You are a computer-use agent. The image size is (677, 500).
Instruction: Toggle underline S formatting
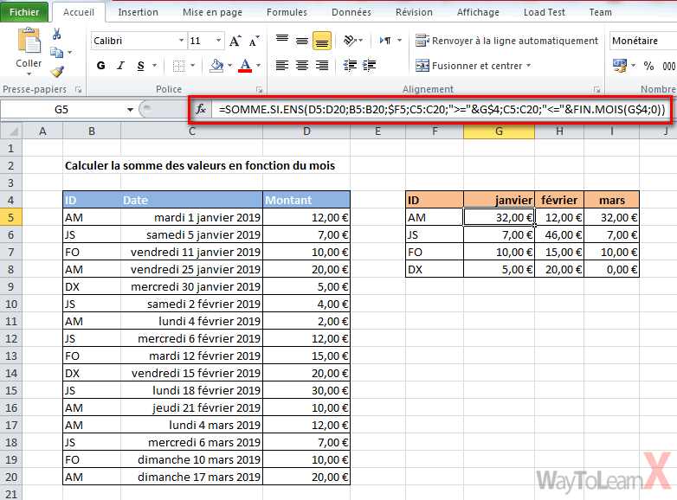click(141, 66)
